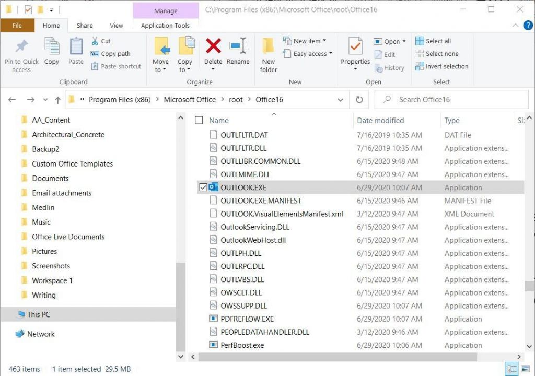Switch to the View ribbon tab
This screenshot has width=535, height=376.
[117, 25]
